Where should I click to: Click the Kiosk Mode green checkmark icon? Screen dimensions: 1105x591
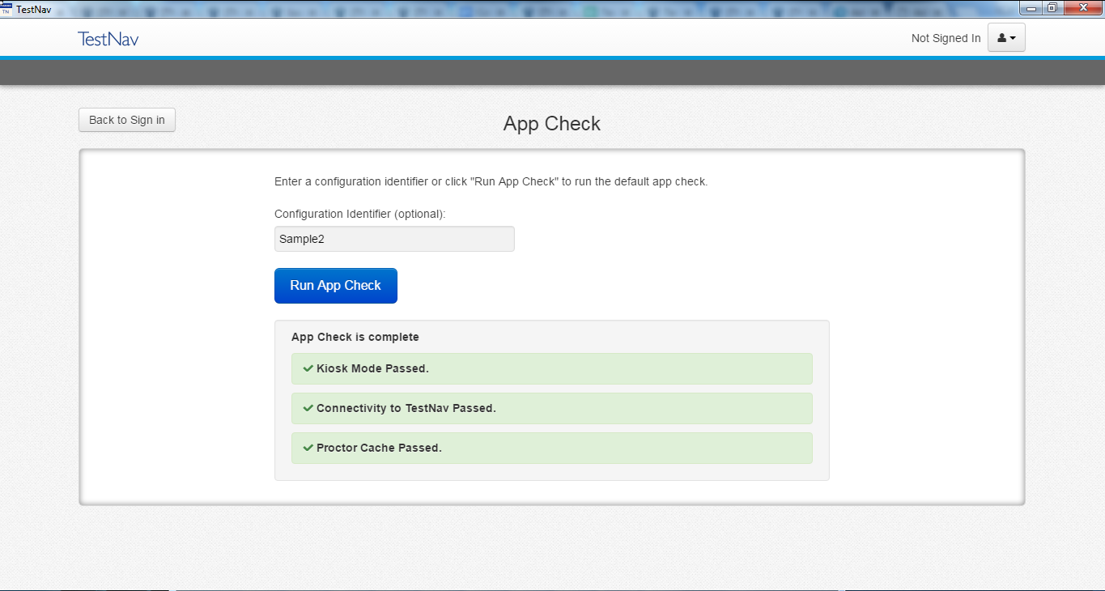(x=308, y=368)
